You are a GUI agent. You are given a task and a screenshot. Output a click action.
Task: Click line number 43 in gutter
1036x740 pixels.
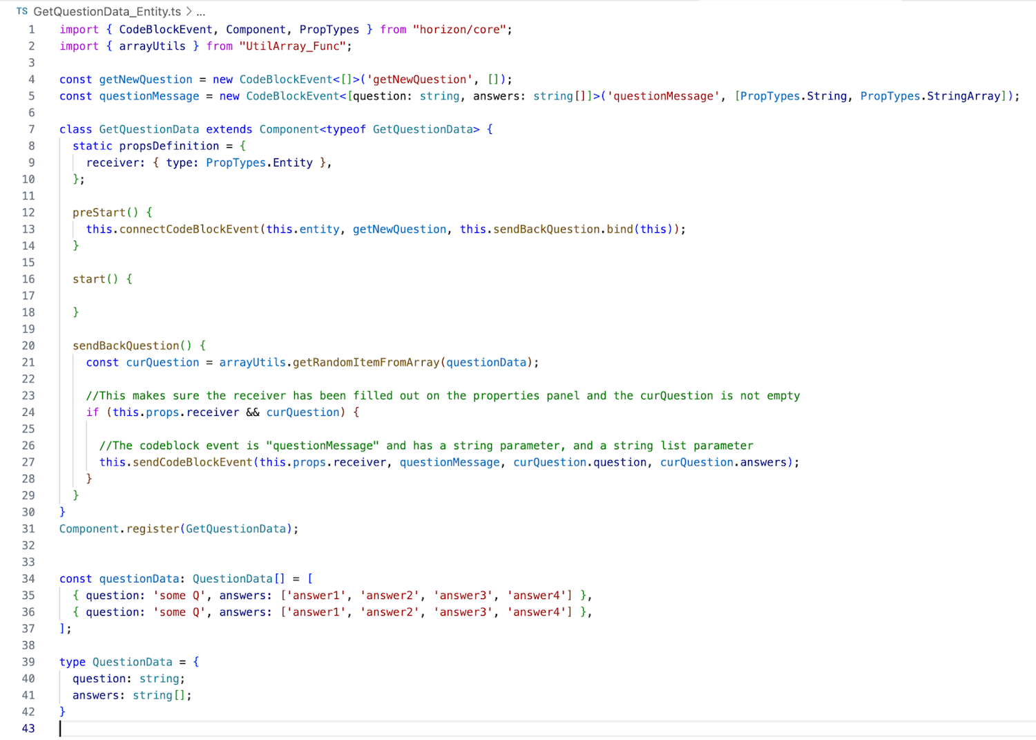click(28, 728)
